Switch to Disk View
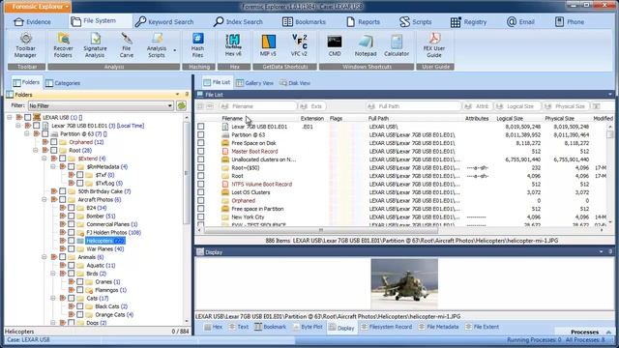Screen dimensions: 619x348 pyautogui.click(x=295, y=83)
